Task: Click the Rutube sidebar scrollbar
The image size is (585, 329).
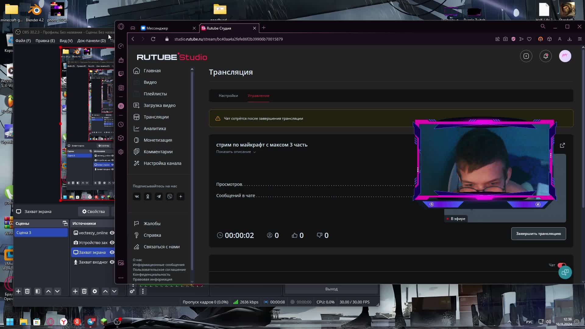Action: 192,171
